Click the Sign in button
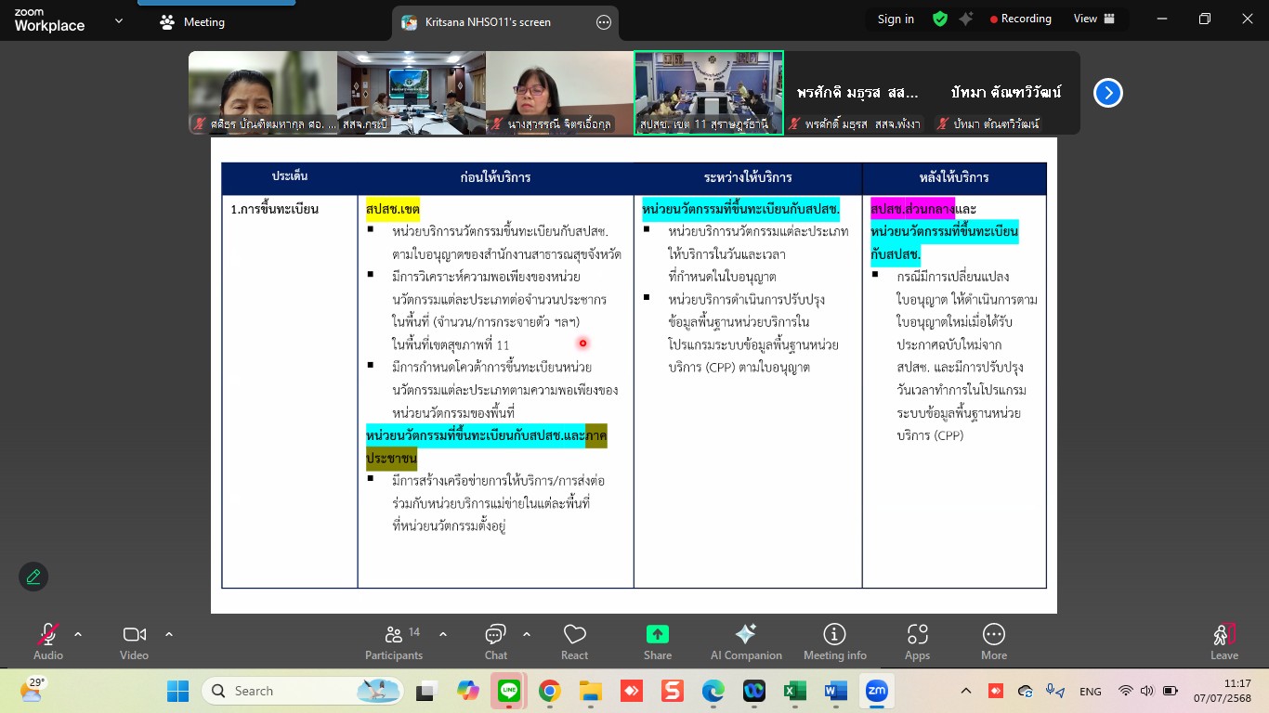Screen dimensions: 1269x713 (x=896, y=19)
